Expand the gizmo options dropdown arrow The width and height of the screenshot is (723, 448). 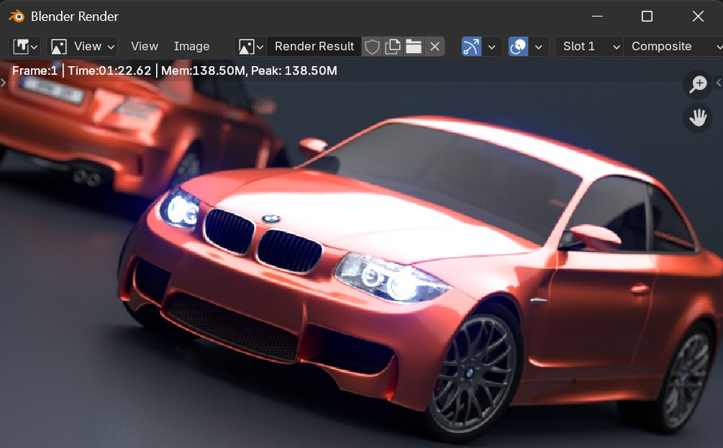pos(491,47)
